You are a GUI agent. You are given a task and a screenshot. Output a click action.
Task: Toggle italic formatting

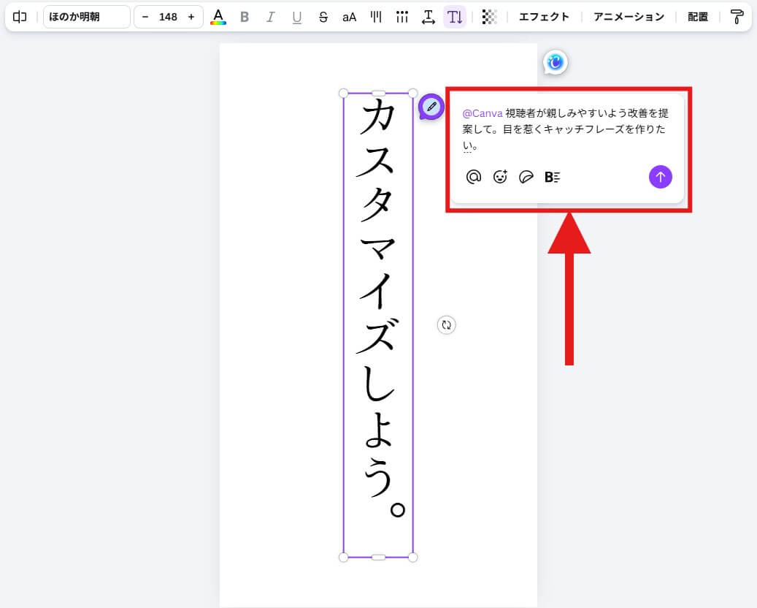click(x=271, y=17)
